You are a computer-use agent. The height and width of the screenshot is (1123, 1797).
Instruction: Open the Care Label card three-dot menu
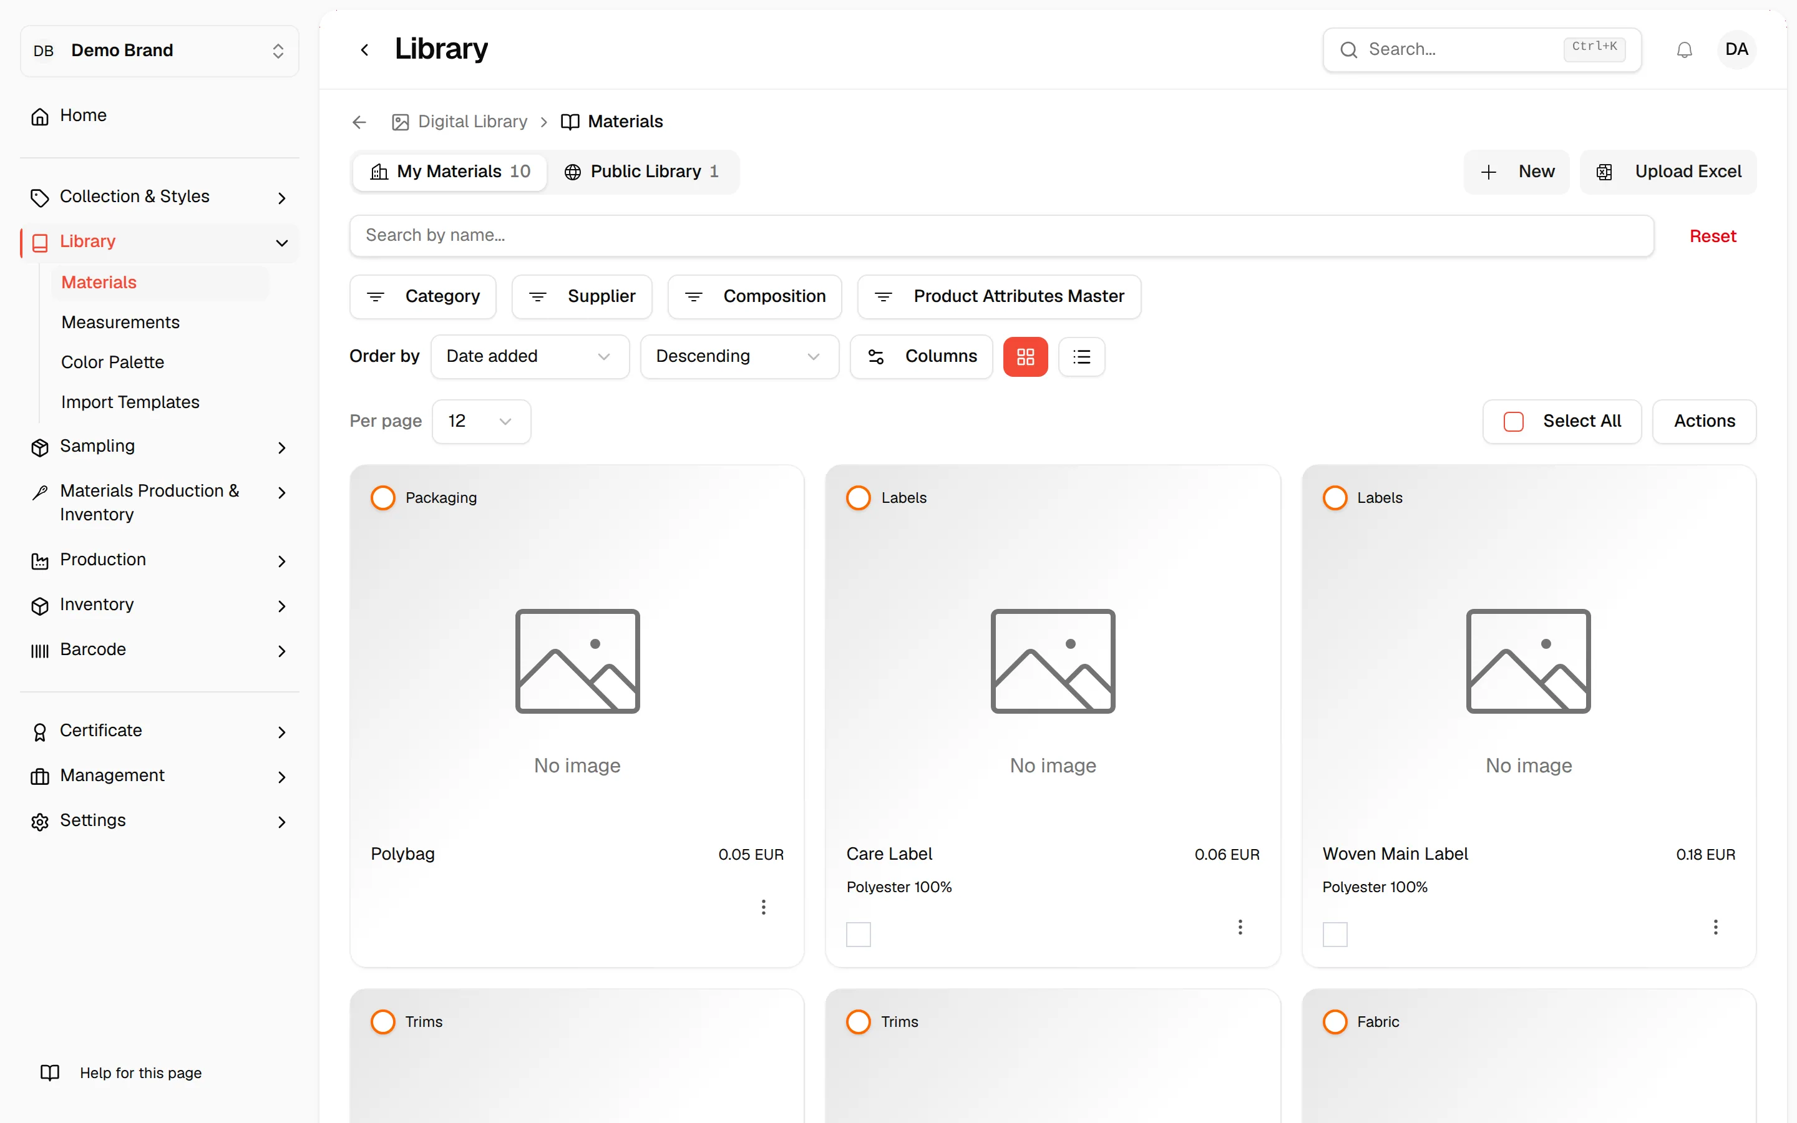point(1240,927)
